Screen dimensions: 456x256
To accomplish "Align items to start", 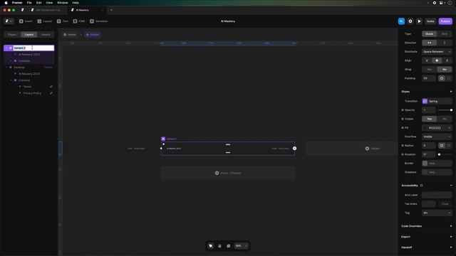I will 427,60.
